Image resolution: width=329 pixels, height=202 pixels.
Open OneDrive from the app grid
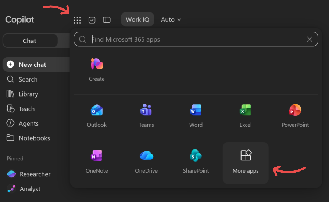pyautogui.click(x=146, y=162)
